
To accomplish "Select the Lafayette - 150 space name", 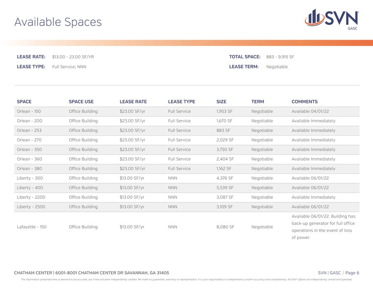I will [x=32, y=227].
